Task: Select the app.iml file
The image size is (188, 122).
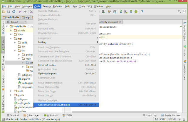Action: [x=24, y=79]
